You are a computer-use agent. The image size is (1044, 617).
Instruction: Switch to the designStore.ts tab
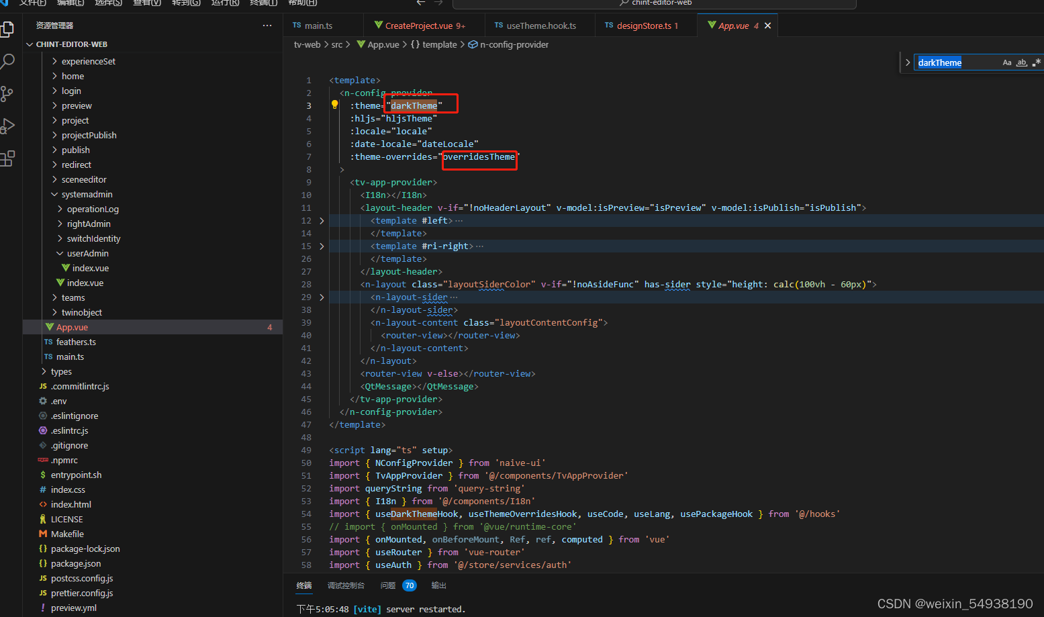click(647, 26)
